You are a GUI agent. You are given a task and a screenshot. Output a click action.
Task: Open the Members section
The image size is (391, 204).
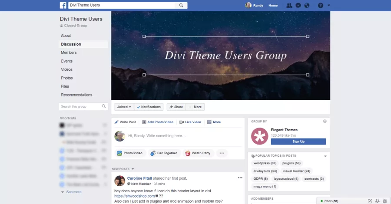pos(69,53)
